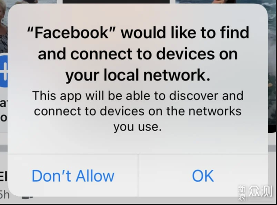Click the vertical divider between dialog buttons
The width and height of the screenshot is (277, 205).
pos(138,176)
